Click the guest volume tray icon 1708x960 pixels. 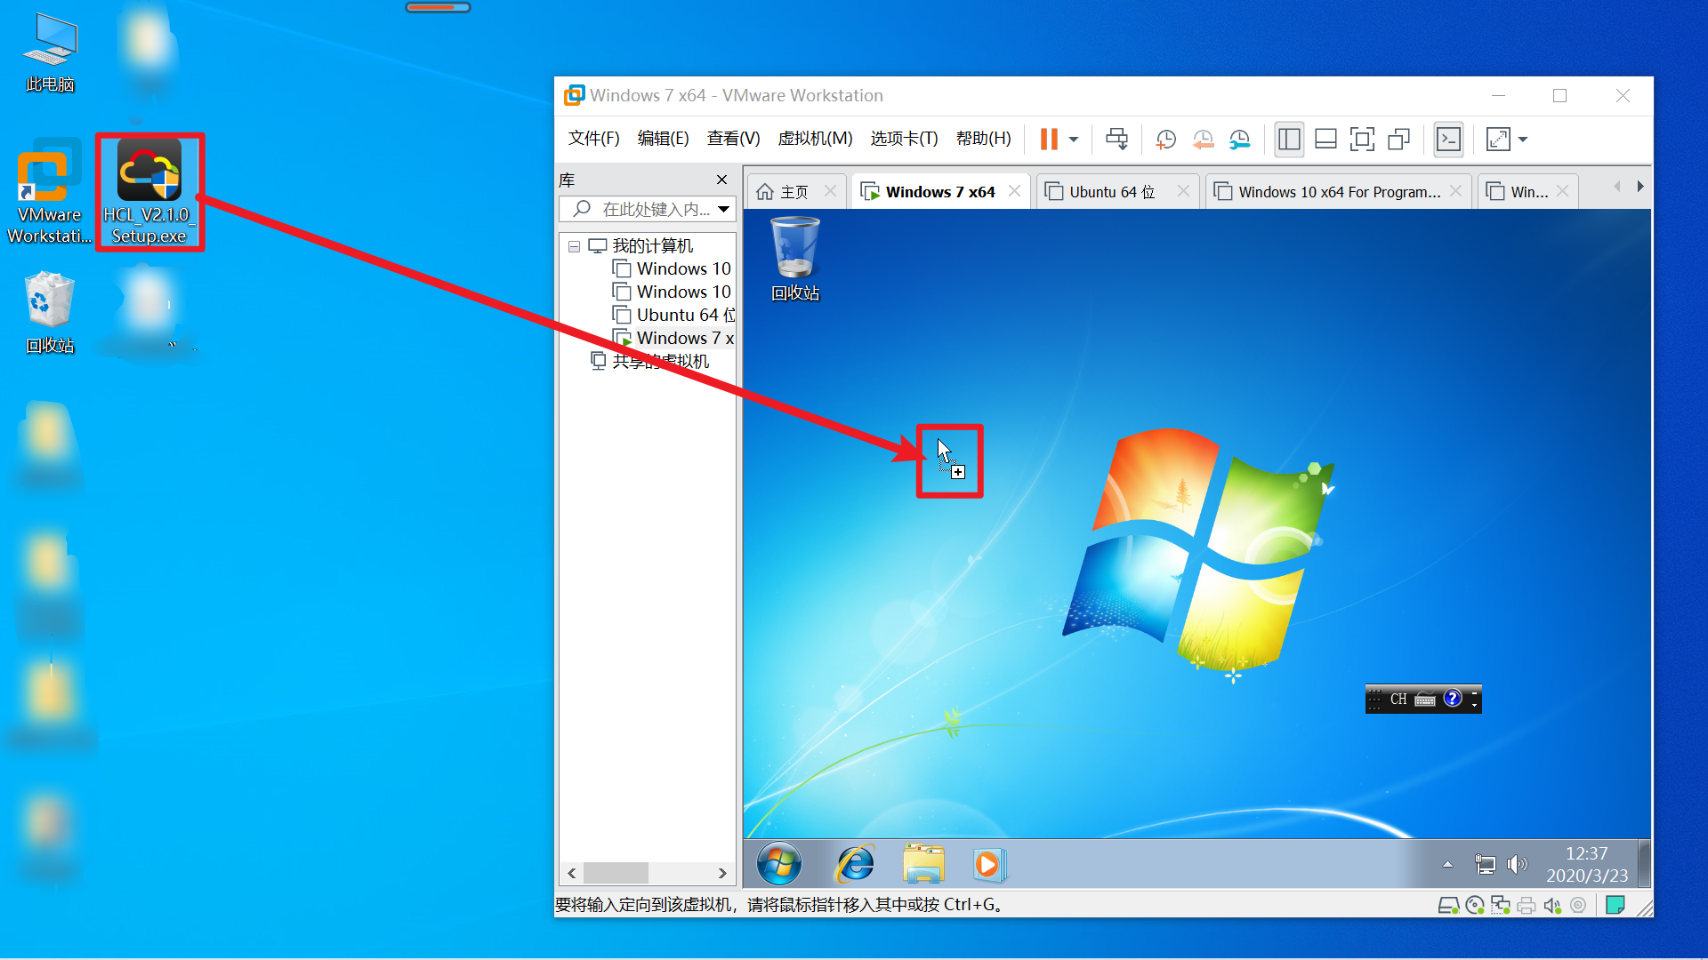point(1517,864)
